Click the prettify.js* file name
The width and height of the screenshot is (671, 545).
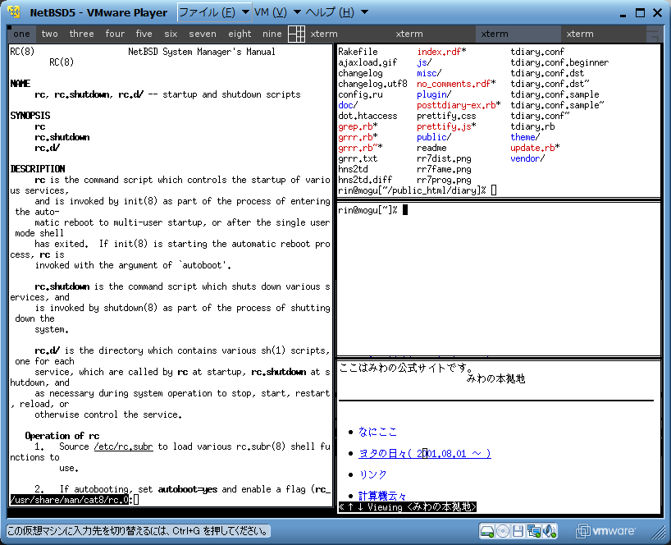pyautogui.click(x=446, y=126)
